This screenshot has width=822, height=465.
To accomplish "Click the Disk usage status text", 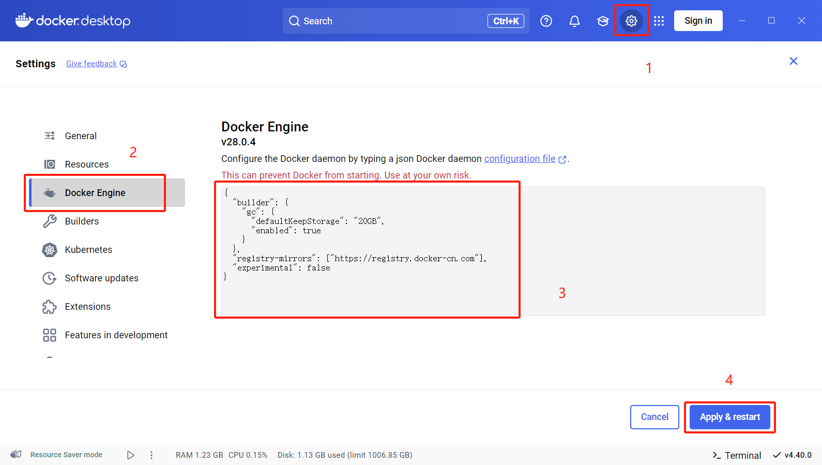I will 345,455.
